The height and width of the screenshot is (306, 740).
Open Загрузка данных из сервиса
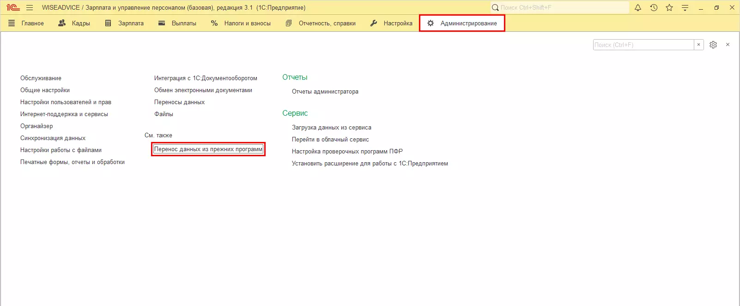click(x=332, y=128)
